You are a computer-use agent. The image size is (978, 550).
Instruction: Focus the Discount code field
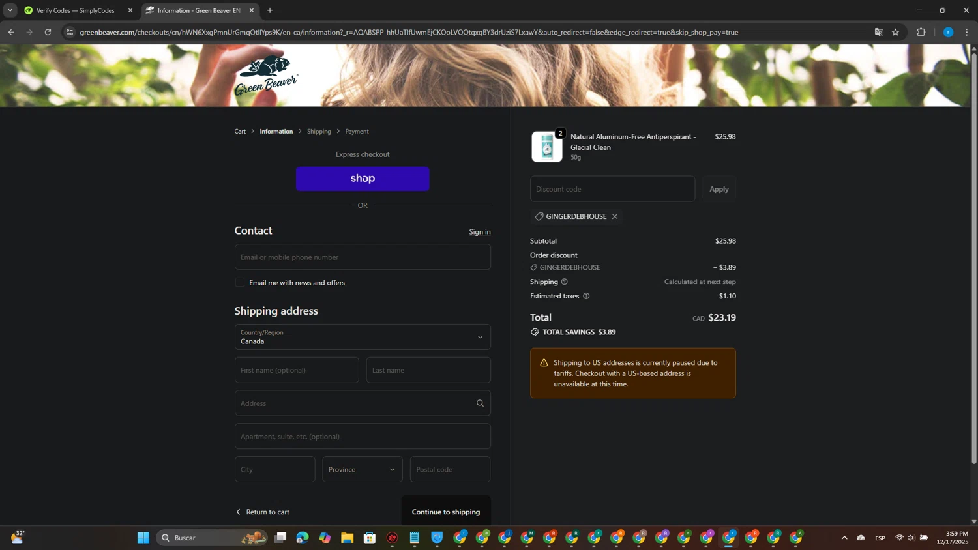[x=612, y=189]
